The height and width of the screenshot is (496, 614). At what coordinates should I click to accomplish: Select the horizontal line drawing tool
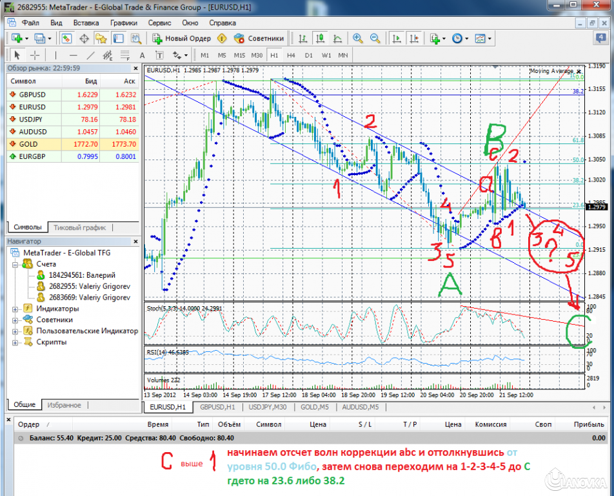point(73,55)
